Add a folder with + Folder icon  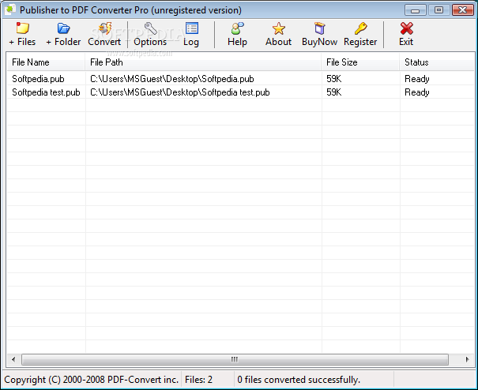[x=63, y=28]
